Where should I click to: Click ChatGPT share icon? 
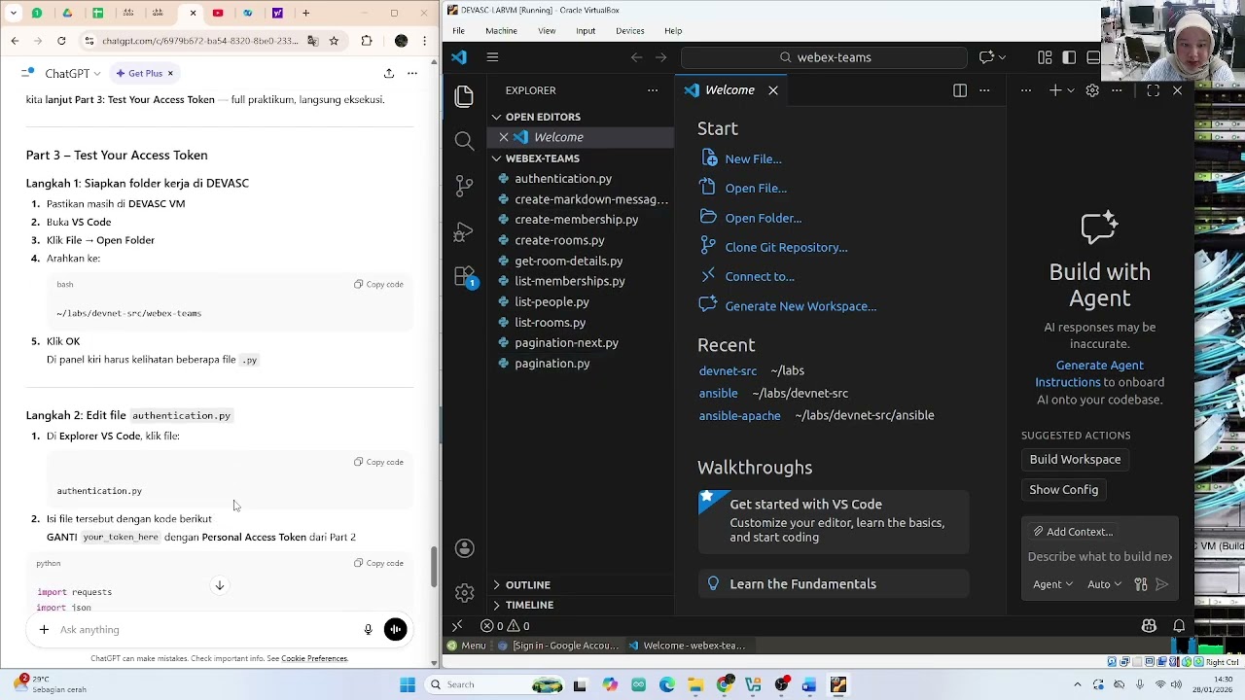coord(389,73)
